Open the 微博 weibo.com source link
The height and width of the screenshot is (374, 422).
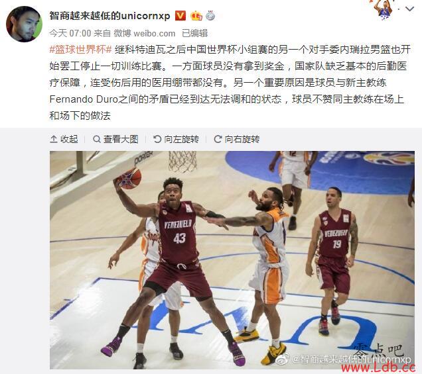coord(145,33)
